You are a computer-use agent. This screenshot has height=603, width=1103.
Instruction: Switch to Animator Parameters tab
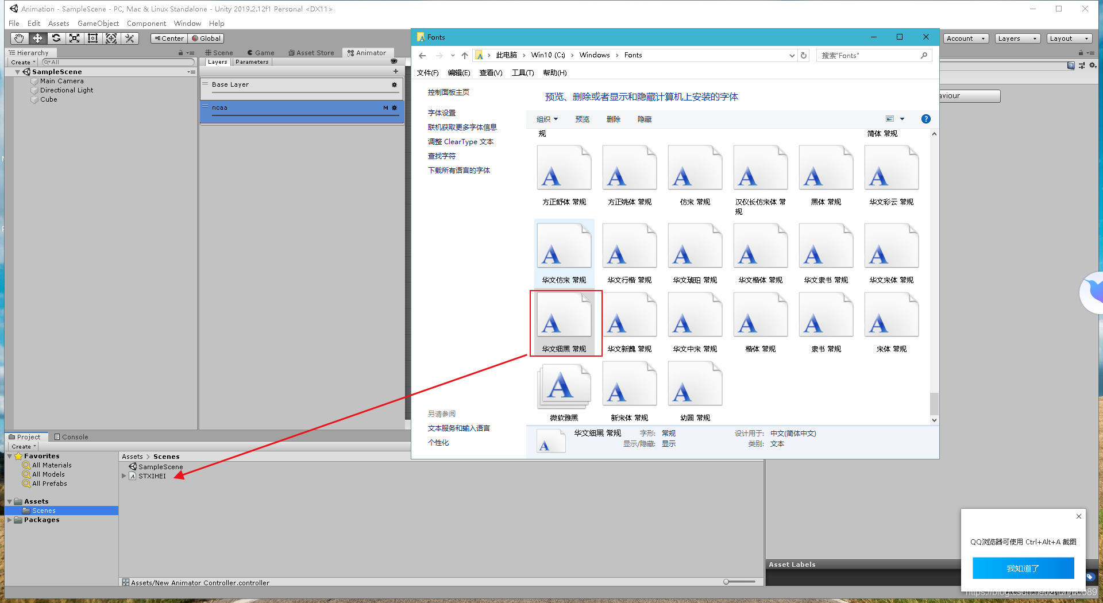click(252, 62)
